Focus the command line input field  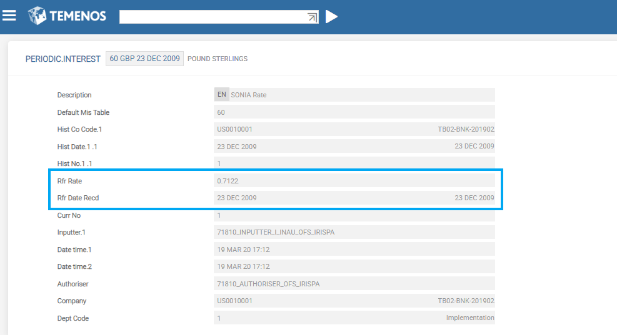[x=213, y=17]
